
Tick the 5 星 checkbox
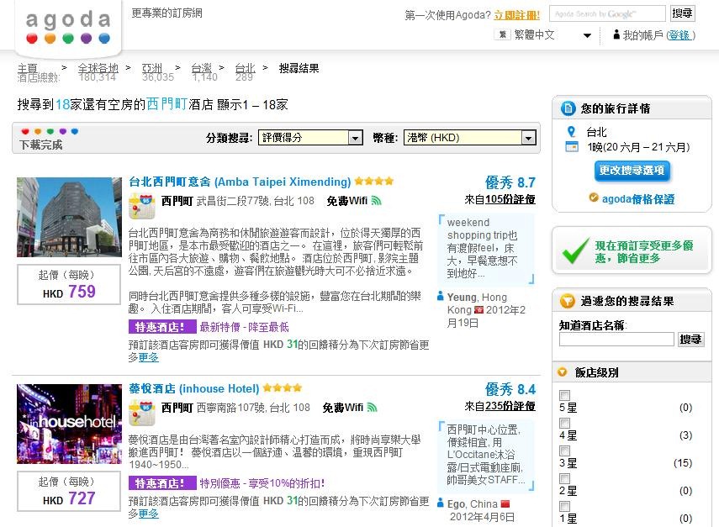pos(565,396)
